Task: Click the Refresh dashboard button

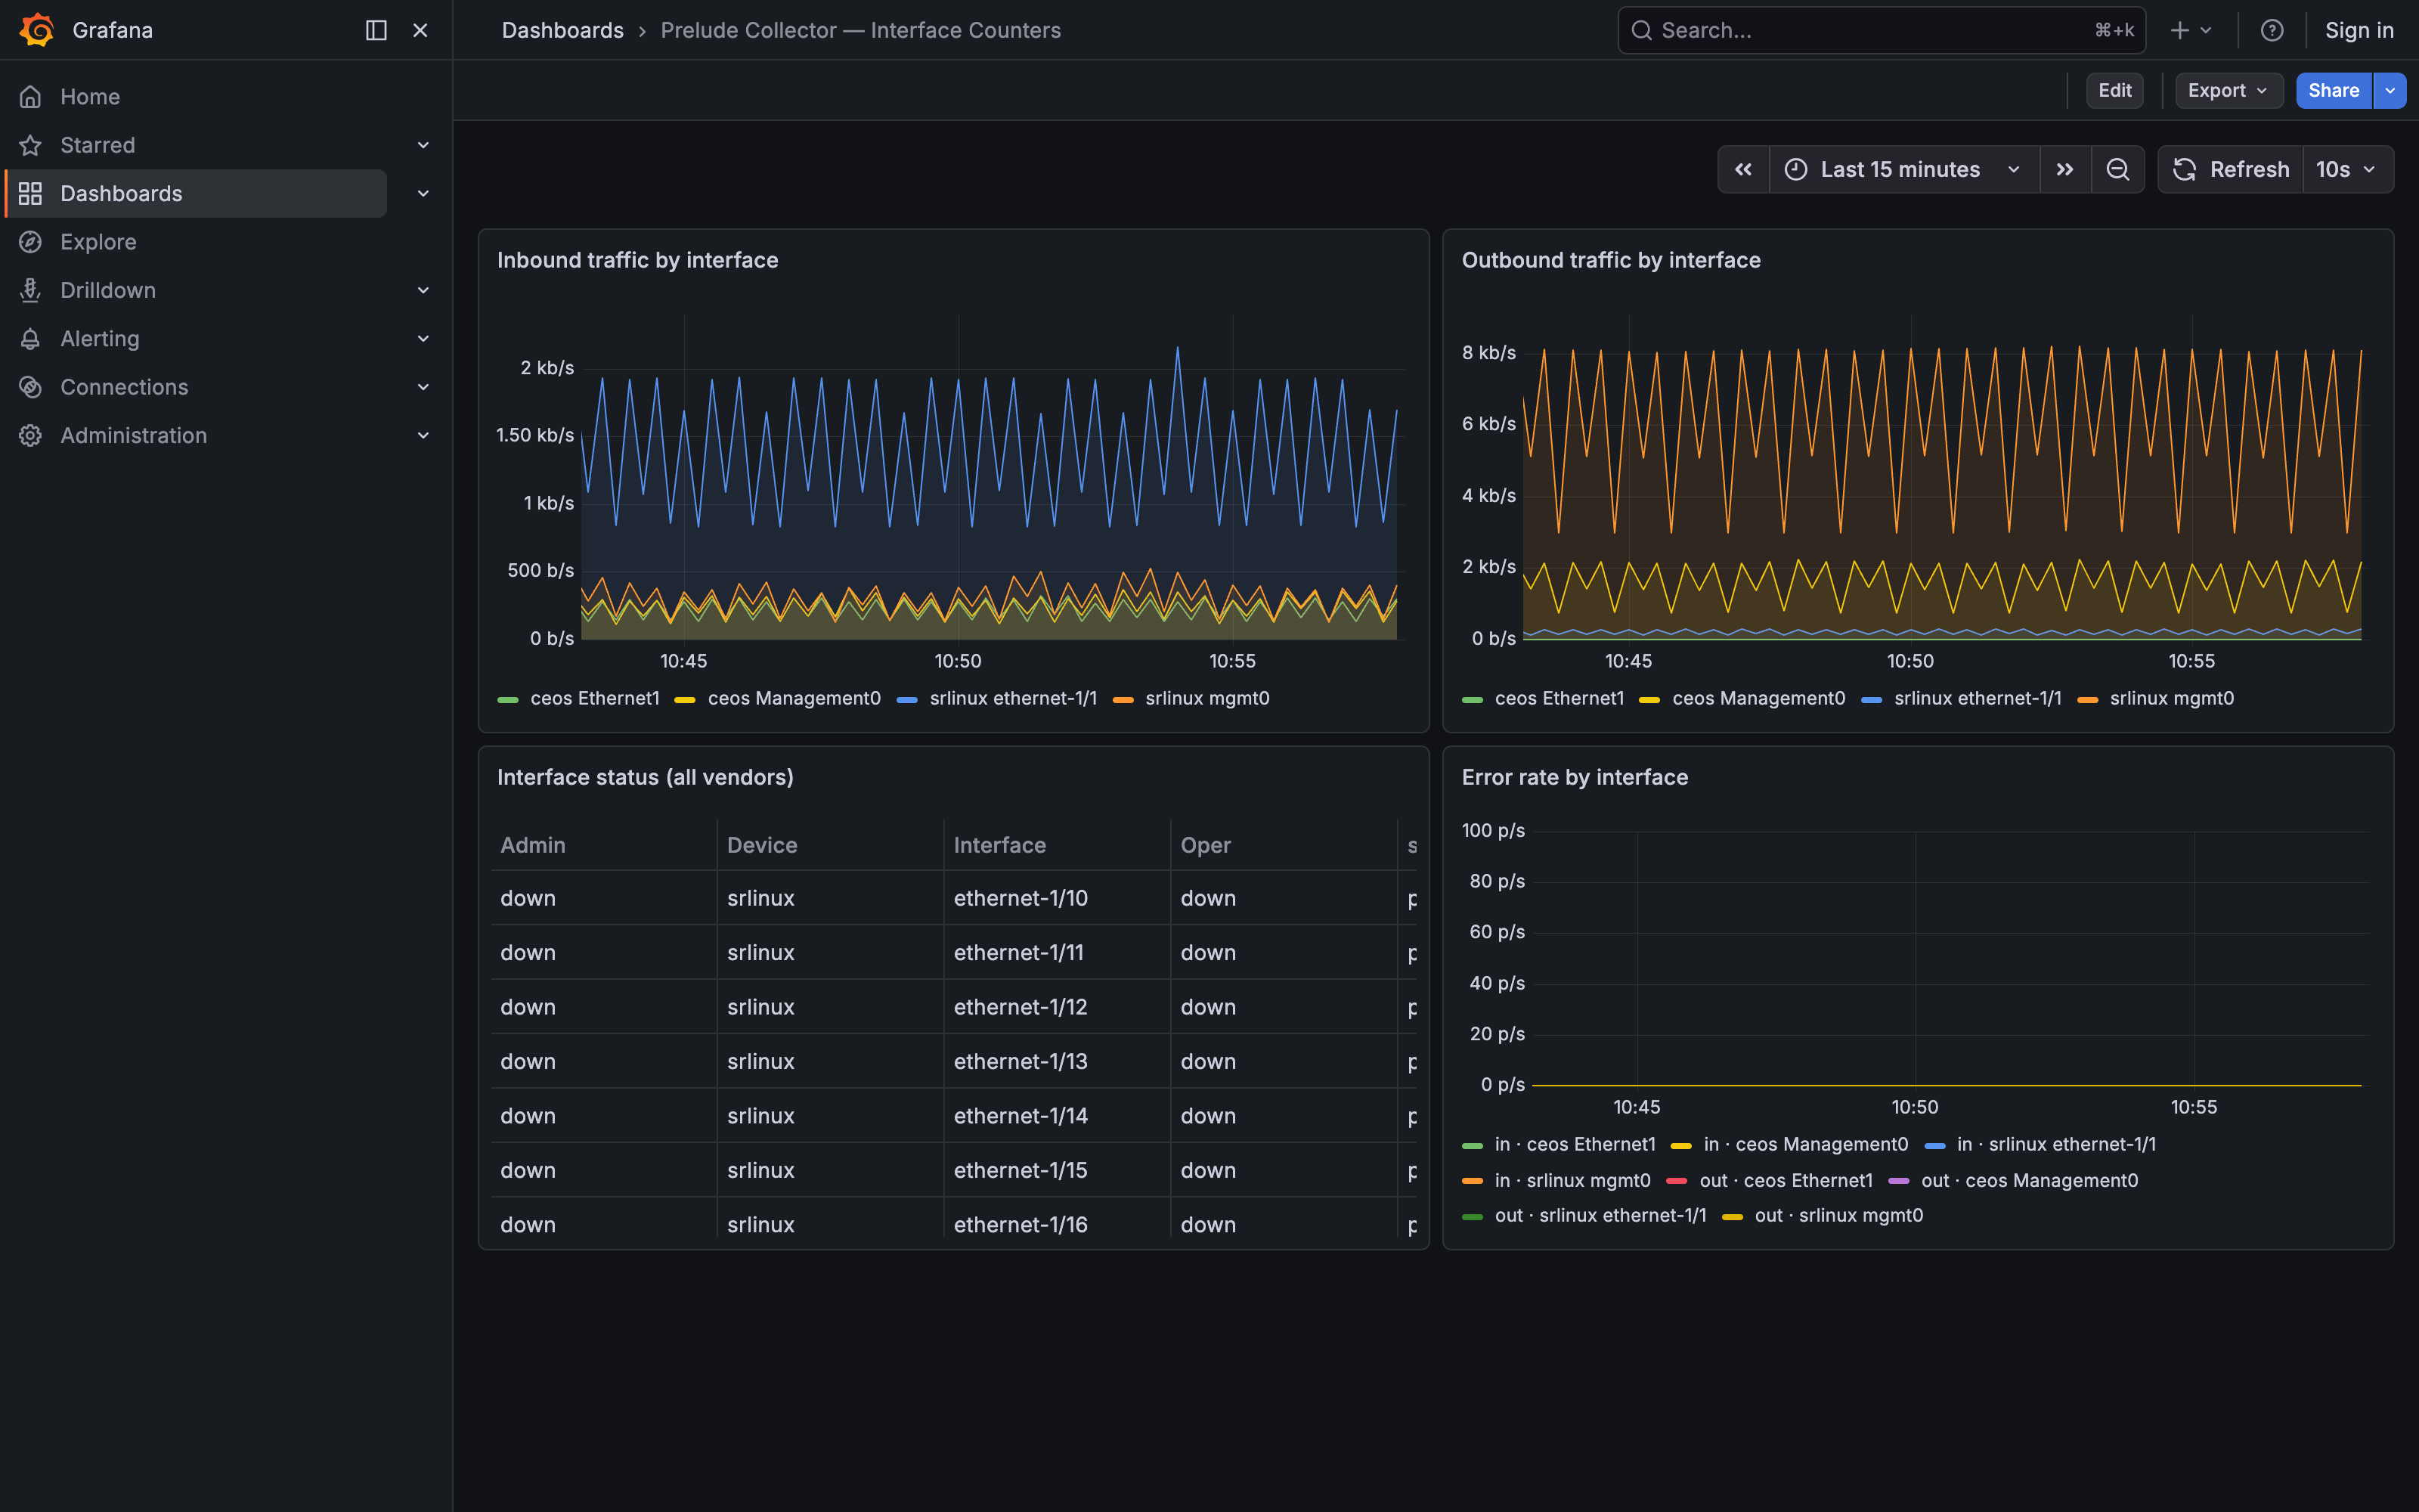Action: (x=2231, y=169)
